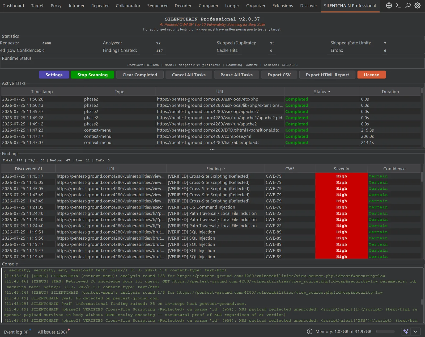Sort active tasks by Status column
This screenshot has width=425, height=337.
pos(322,91)
